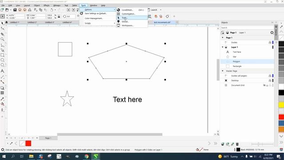Open status bar settings gear icon
Image resolution: width=284 pixels, height=160 pixels.
(x=3, y=150)
